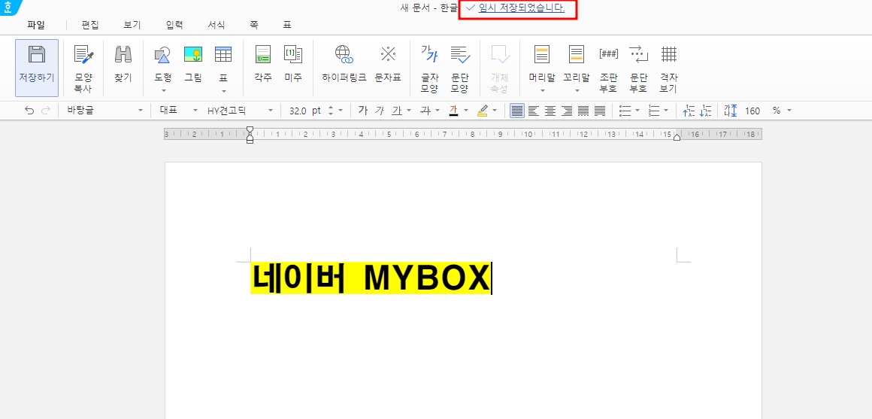
Task: Apply the red font color button
Action: pos(453,111)
